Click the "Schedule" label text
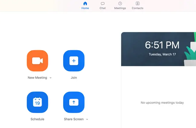196x128 pixels. (37, 119)
